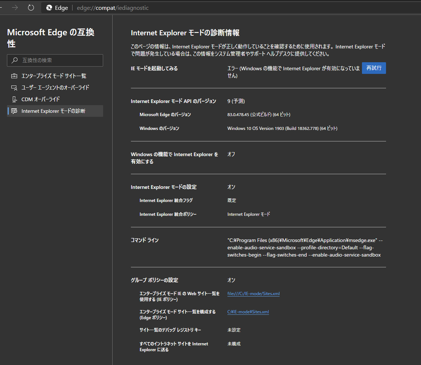The height and width of the screenshot is (365, 421).
Task: Click the forward navigation arrow
Action: point(15,8)
